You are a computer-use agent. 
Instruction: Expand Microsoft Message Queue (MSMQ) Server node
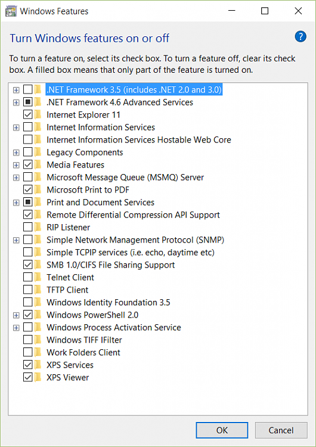click(x=16, y=178)
